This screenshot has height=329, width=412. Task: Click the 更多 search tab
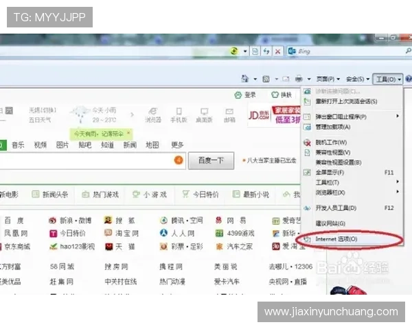pos(177,145)
